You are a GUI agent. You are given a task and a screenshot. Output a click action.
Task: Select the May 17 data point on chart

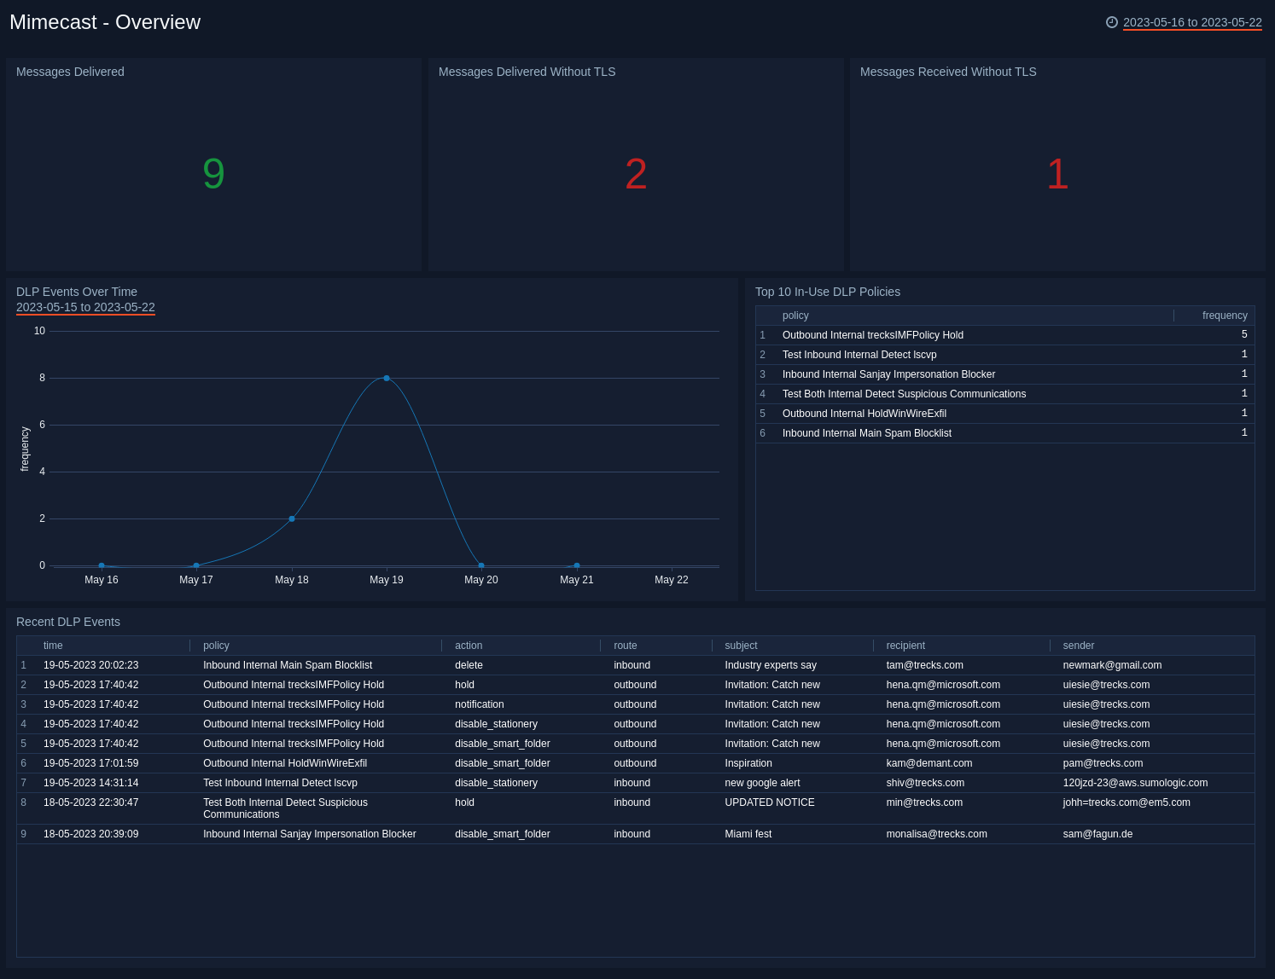click(196, 565)
